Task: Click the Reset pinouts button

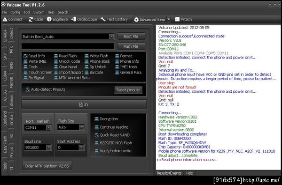Action: [128, 90]
